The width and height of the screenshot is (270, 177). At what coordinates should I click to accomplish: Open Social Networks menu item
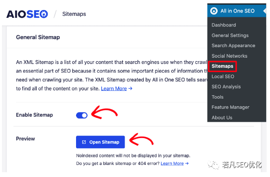coord(230,56)
